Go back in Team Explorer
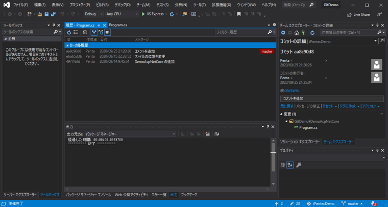The height and width of the screenshot is (207, 388). click(283, 32)
